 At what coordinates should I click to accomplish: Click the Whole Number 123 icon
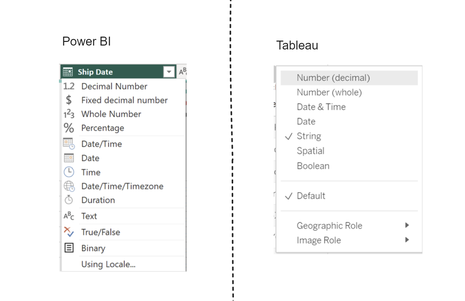click(69, 114)
